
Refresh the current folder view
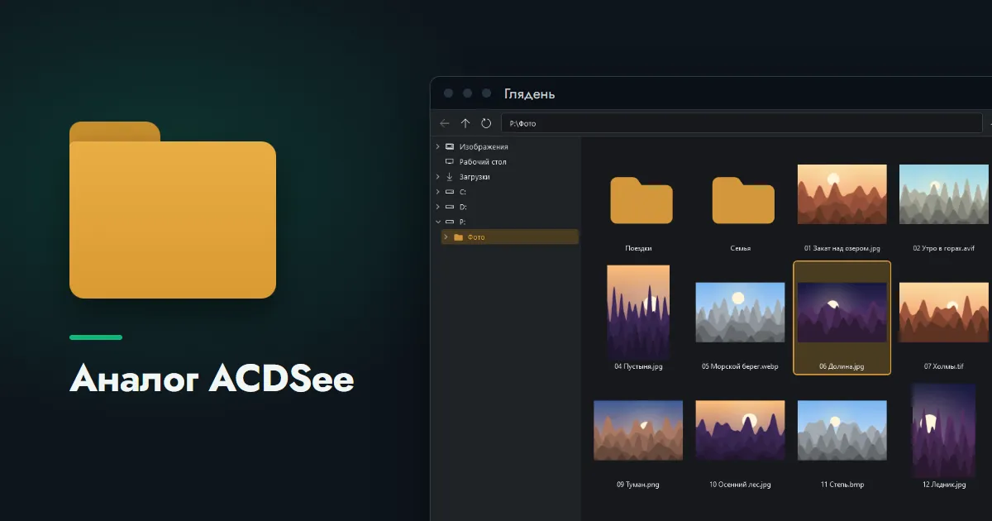tap(486, 123)
